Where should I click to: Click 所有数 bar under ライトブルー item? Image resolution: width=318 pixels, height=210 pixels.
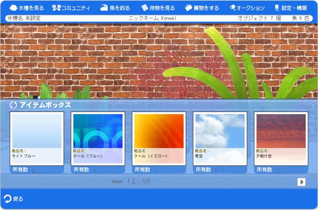point(37,170)
